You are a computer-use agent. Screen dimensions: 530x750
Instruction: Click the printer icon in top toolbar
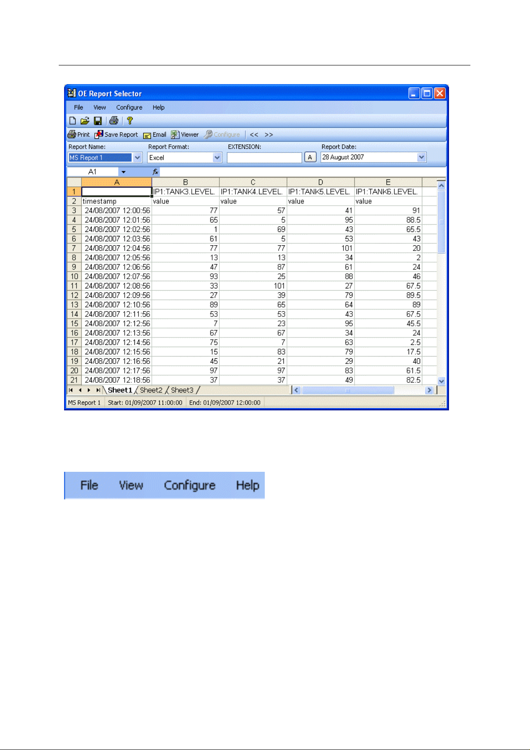[114, 120]
